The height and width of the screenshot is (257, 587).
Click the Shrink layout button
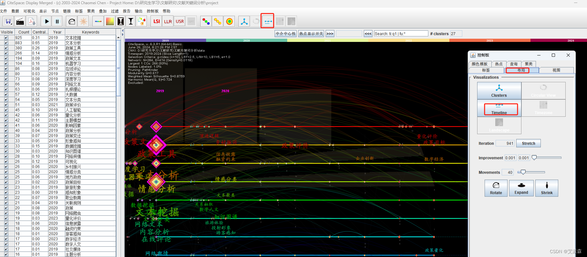pos(547,188)
